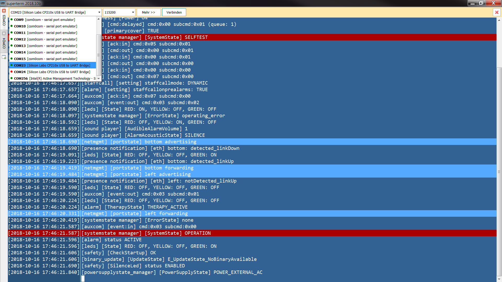Choose COM9 com0com from the port list
The height and width of the screenshot is (282, 502).
44,20
